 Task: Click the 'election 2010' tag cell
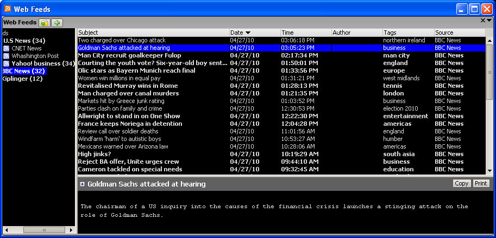click(x=401, y=108)
